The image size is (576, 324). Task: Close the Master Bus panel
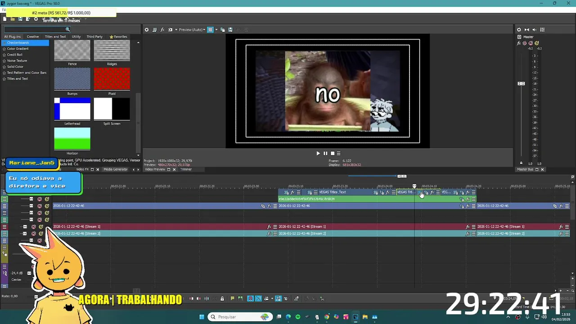point(542,170)
